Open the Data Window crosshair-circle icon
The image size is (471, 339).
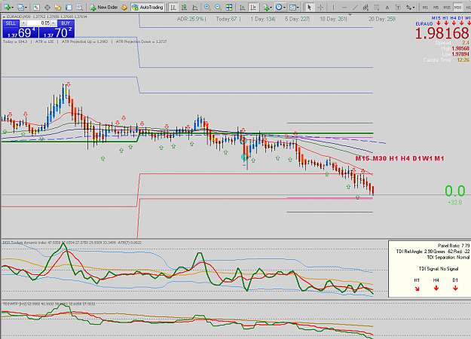click(x=47, y=8)
